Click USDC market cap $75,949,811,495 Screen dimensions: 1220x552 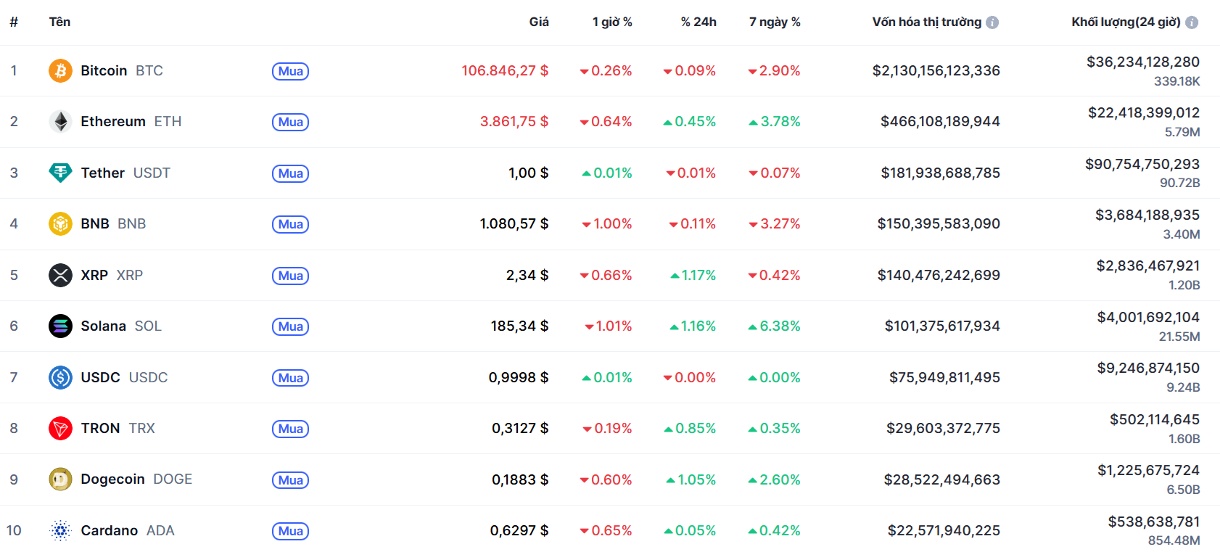tap(944, 377)
